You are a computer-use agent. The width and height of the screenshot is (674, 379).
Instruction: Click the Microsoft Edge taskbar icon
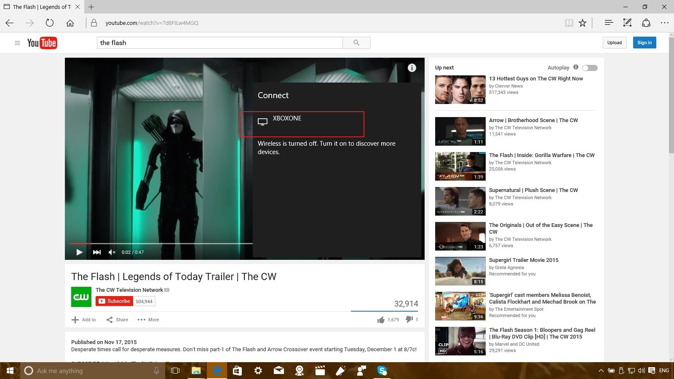tap(217, 371)
